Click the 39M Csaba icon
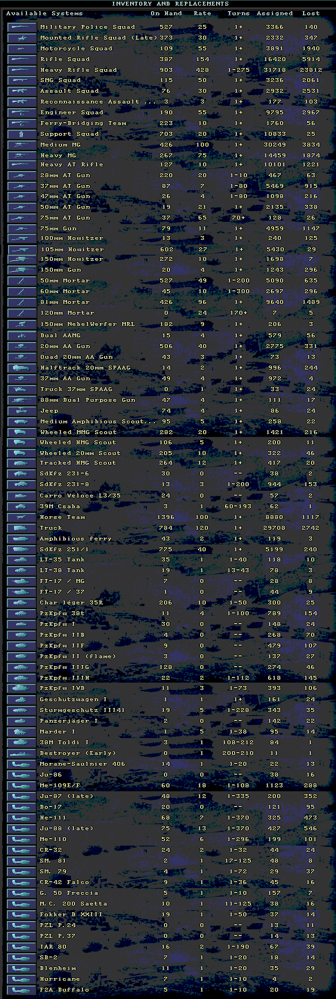The height and width of the screenshot is (999, 336). click(22, 507)
